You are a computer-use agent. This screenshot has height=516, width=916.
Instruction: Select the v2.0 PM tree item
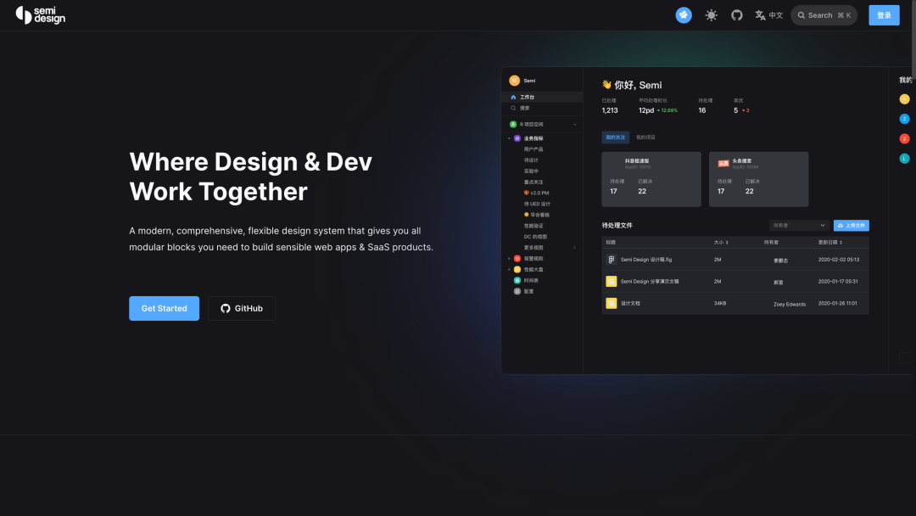(536, 193)
